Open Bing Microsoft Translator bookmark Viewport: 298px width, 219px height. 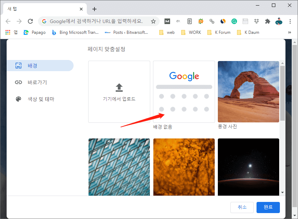75,32
